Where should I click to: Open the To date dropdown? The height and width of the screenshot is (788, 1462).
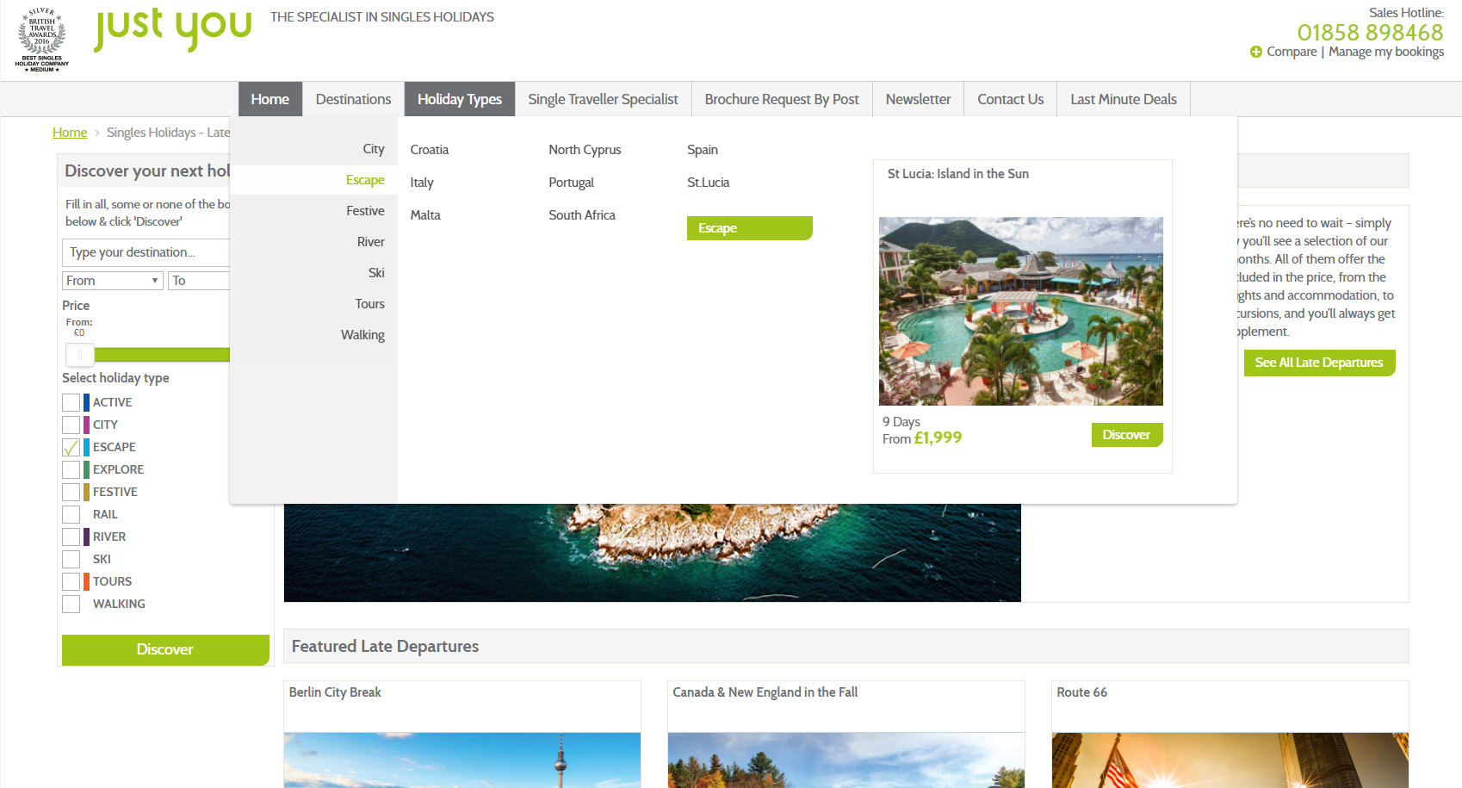(x=199, y=281)
